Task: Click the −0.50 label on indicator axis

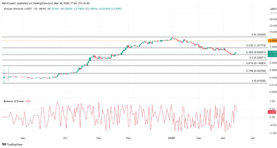Action: point(273,125)
